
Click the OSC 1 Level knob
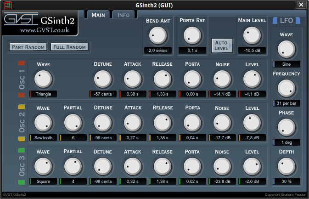(252, 79)
